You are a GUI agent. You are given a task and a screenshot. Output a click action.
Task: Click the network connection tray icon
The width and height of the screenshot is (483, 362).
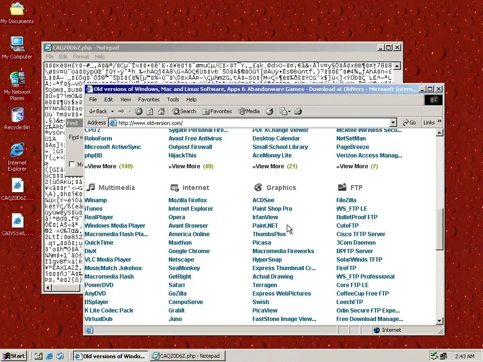coord(443,356)
